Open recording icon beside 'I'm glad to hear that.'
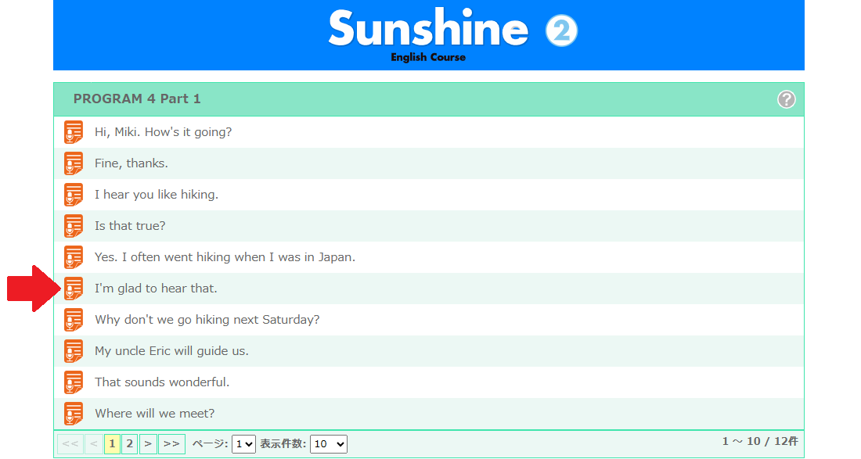The image size is (861, 459). 74,289
